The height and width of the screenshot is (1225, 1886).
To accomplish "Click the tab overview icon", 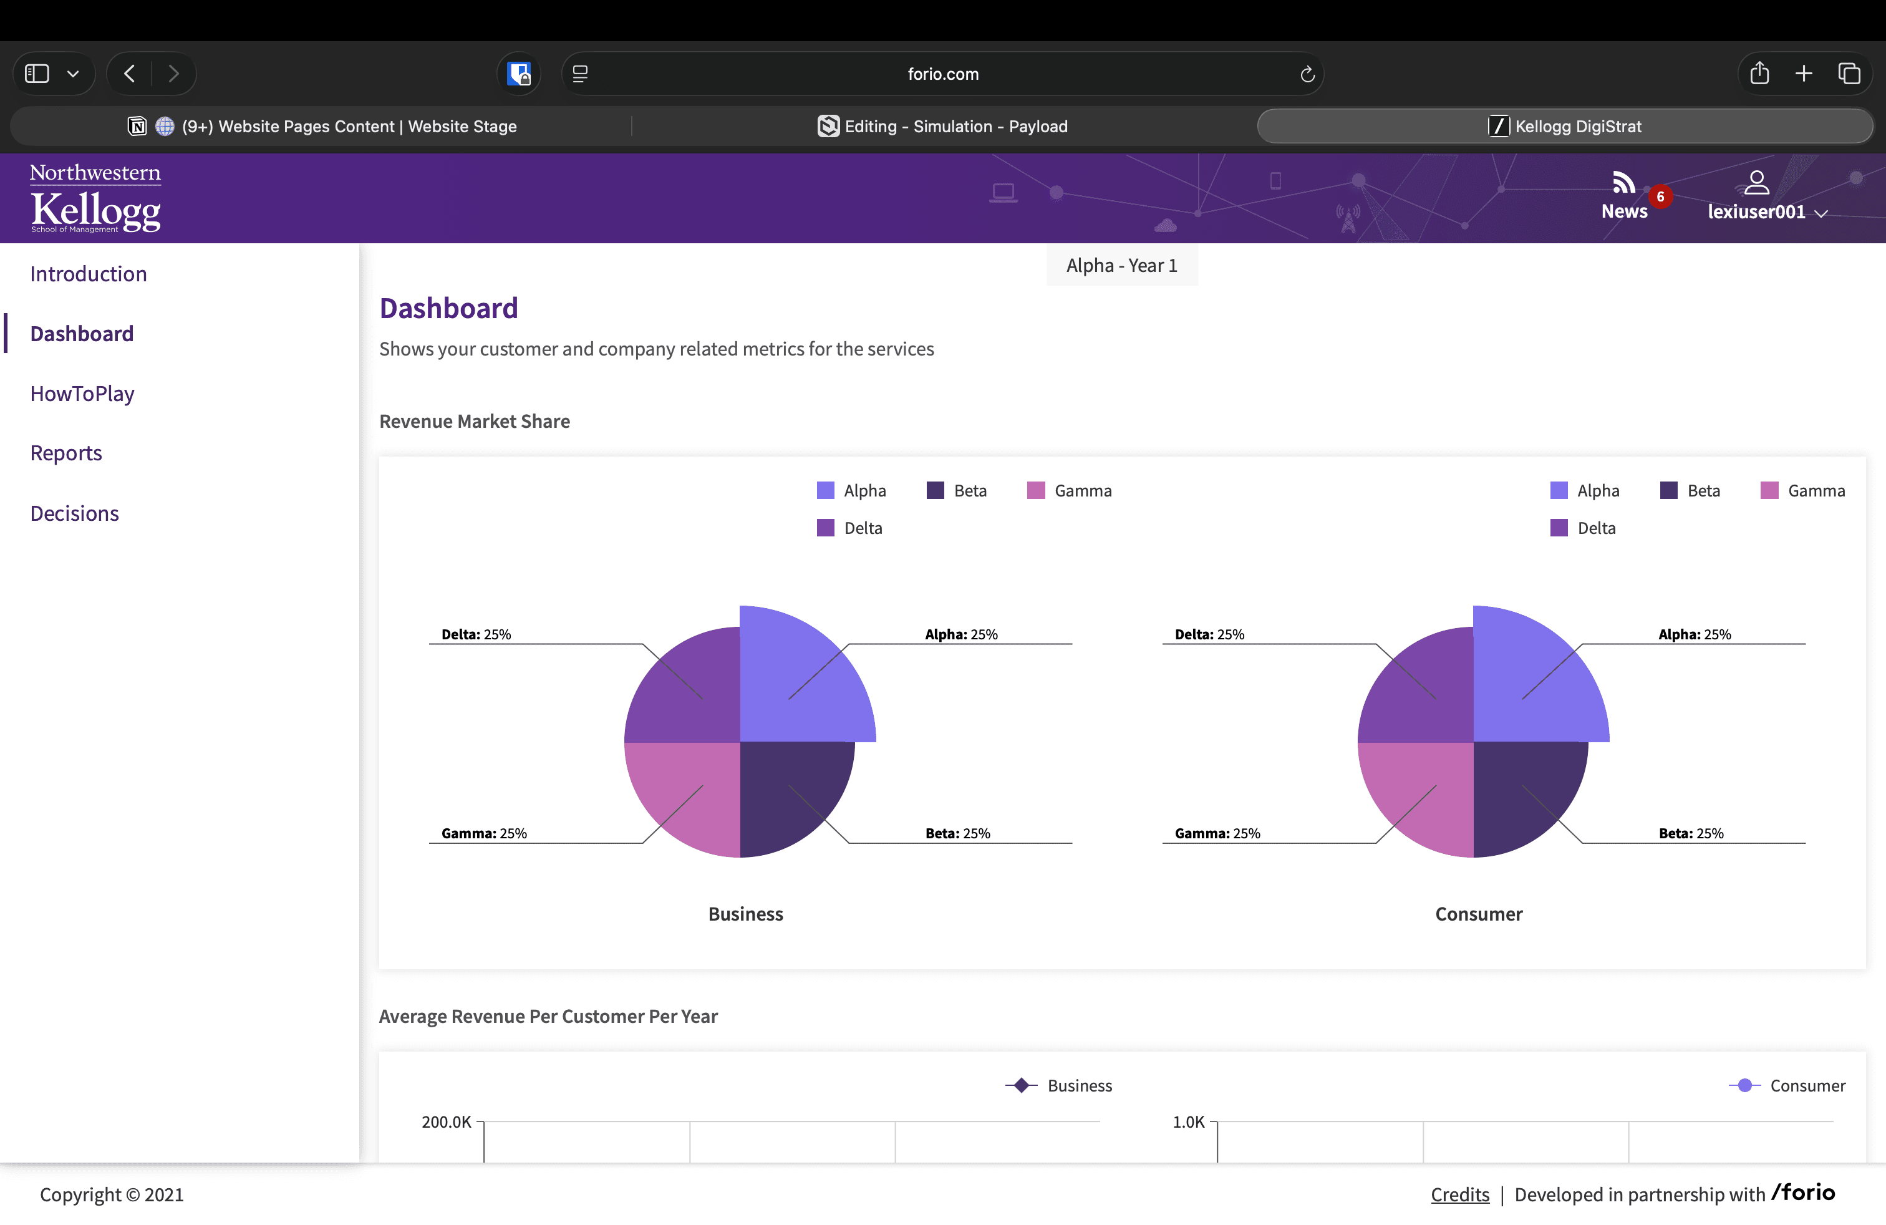I will coord(1849,74).
